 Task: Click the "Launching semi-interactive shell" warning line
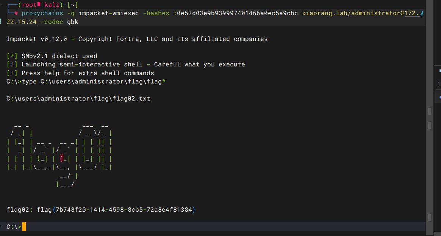(x=126, y=65)
